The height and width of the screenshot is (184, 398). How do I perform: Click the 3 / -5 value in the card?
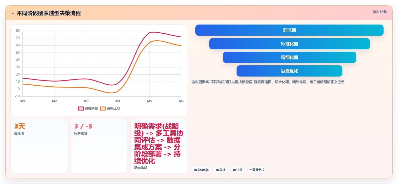click(x=83, y=126)
